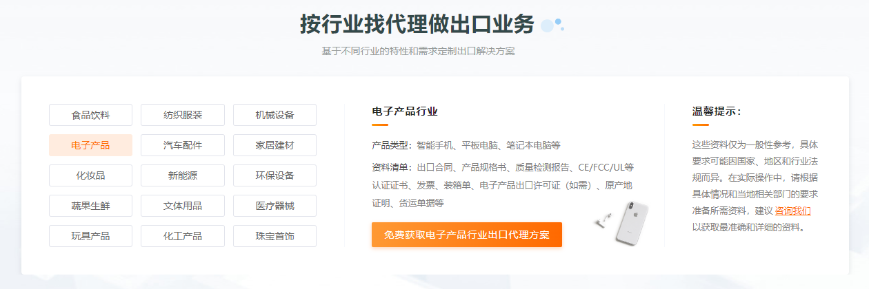Screen dimensions: 869x289
Task: Choose the 文体用品 industry tab
Action: pyautogui.click(x=183, y=206)
